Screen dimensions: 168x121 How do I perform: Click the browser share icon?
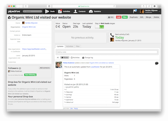(x=144, y=6)
